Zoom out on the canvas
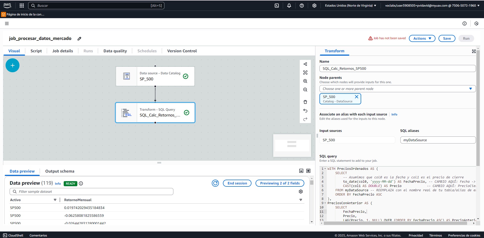 pyautogui.click(x=305, y=90)
